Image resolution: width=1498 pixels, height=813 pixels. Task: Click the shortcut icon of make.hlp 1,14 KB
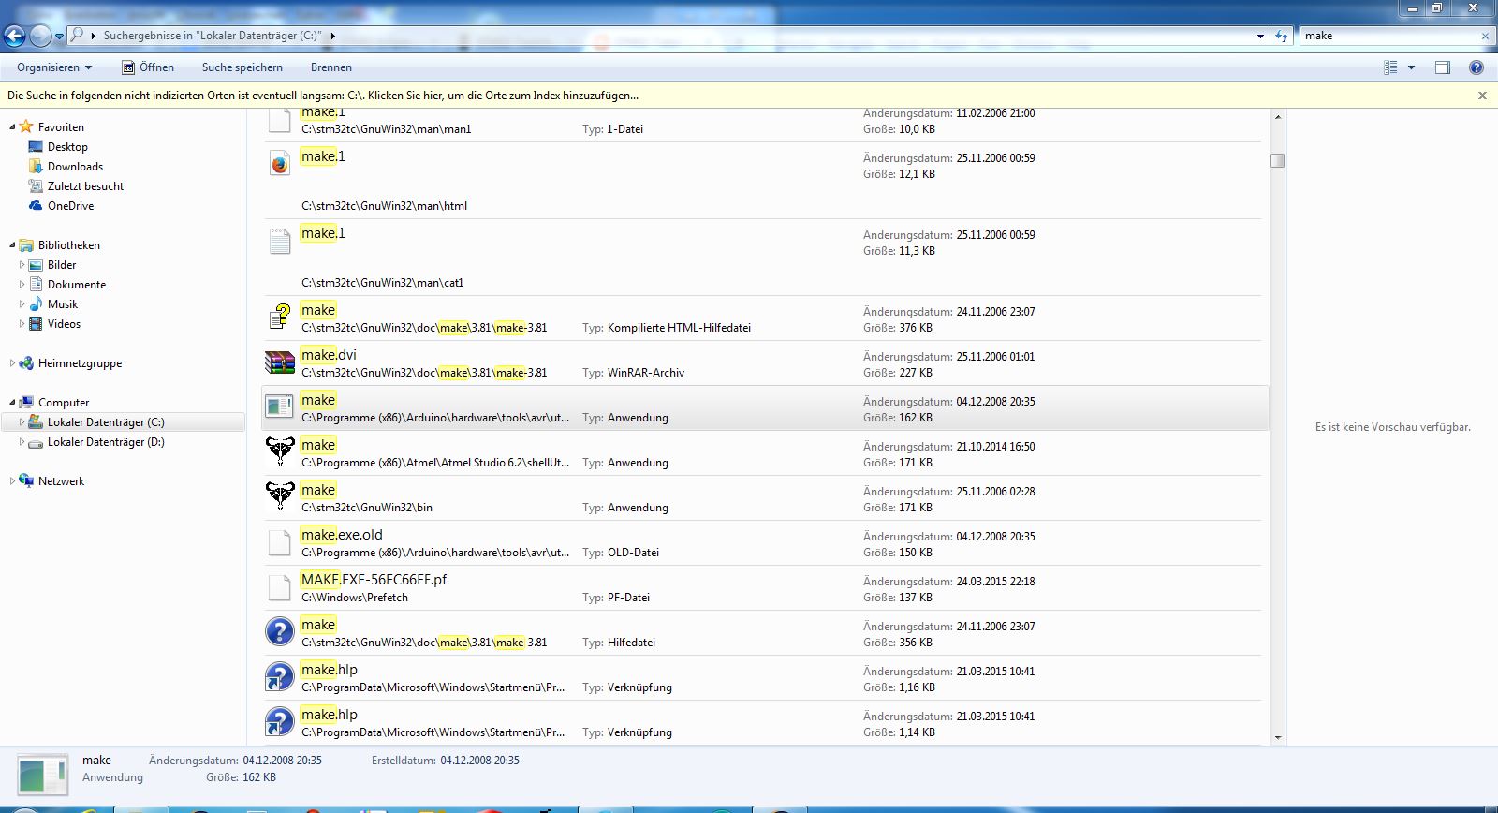[280, 723]
